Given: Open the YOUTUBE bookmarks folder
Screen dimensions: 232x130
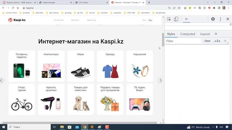Looking at the screenshot, I should click(x=129, y=13).
